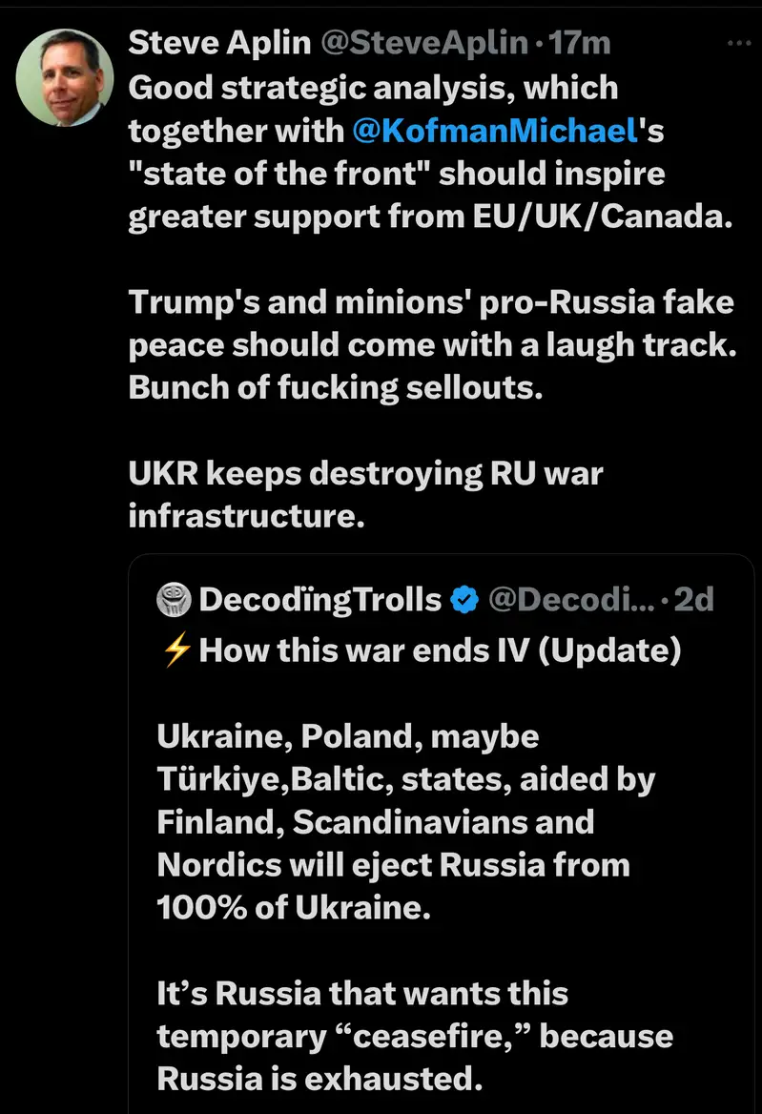The height and width of the screenshot is (1114, 762).
Task: Open the quoted tweet's 2d timestamp
Action: (x=693, y=599)
